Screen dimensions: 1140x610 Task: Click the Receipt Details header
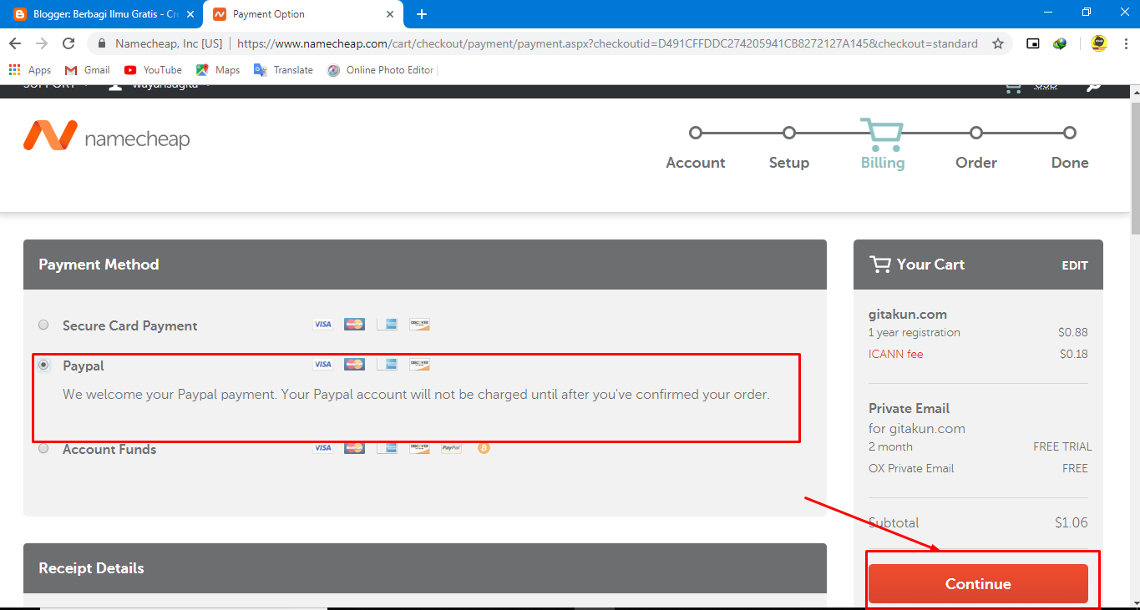[425, 568]
